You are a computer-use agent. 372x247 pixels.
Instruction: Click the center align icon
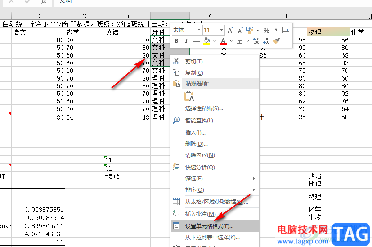click(x=196, y=41)
